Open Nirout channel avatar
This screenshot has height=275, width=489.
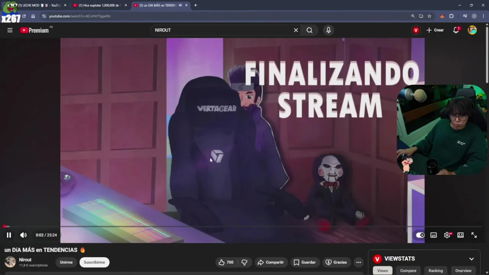[x=10, y=262]
